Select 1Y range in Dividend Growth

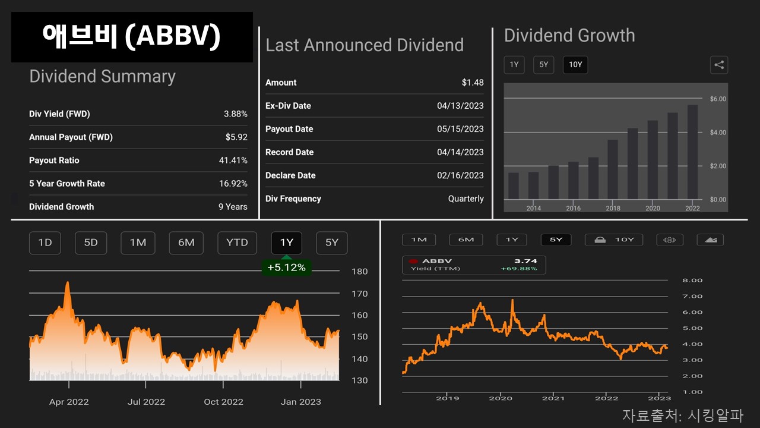point(514,65)
